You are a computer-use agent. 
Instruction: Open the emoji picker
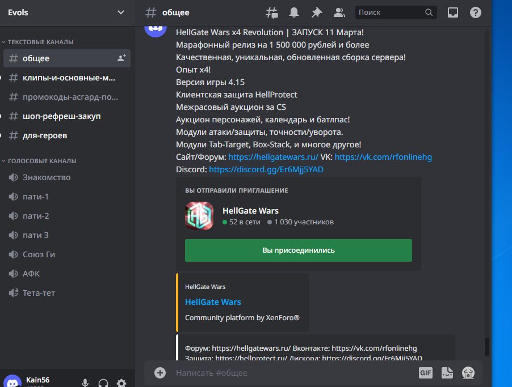pyautogui.click(x=468, y=373)
